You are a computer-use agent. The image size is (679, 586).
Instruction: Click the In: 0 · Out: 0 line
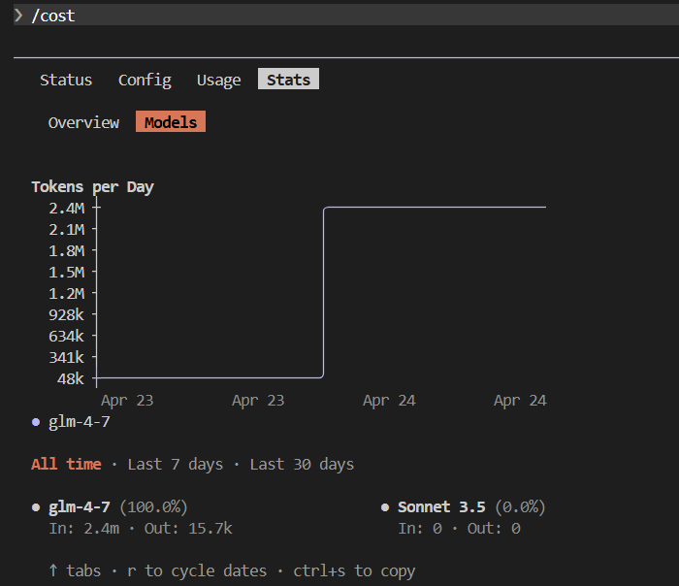pos(459,528)
